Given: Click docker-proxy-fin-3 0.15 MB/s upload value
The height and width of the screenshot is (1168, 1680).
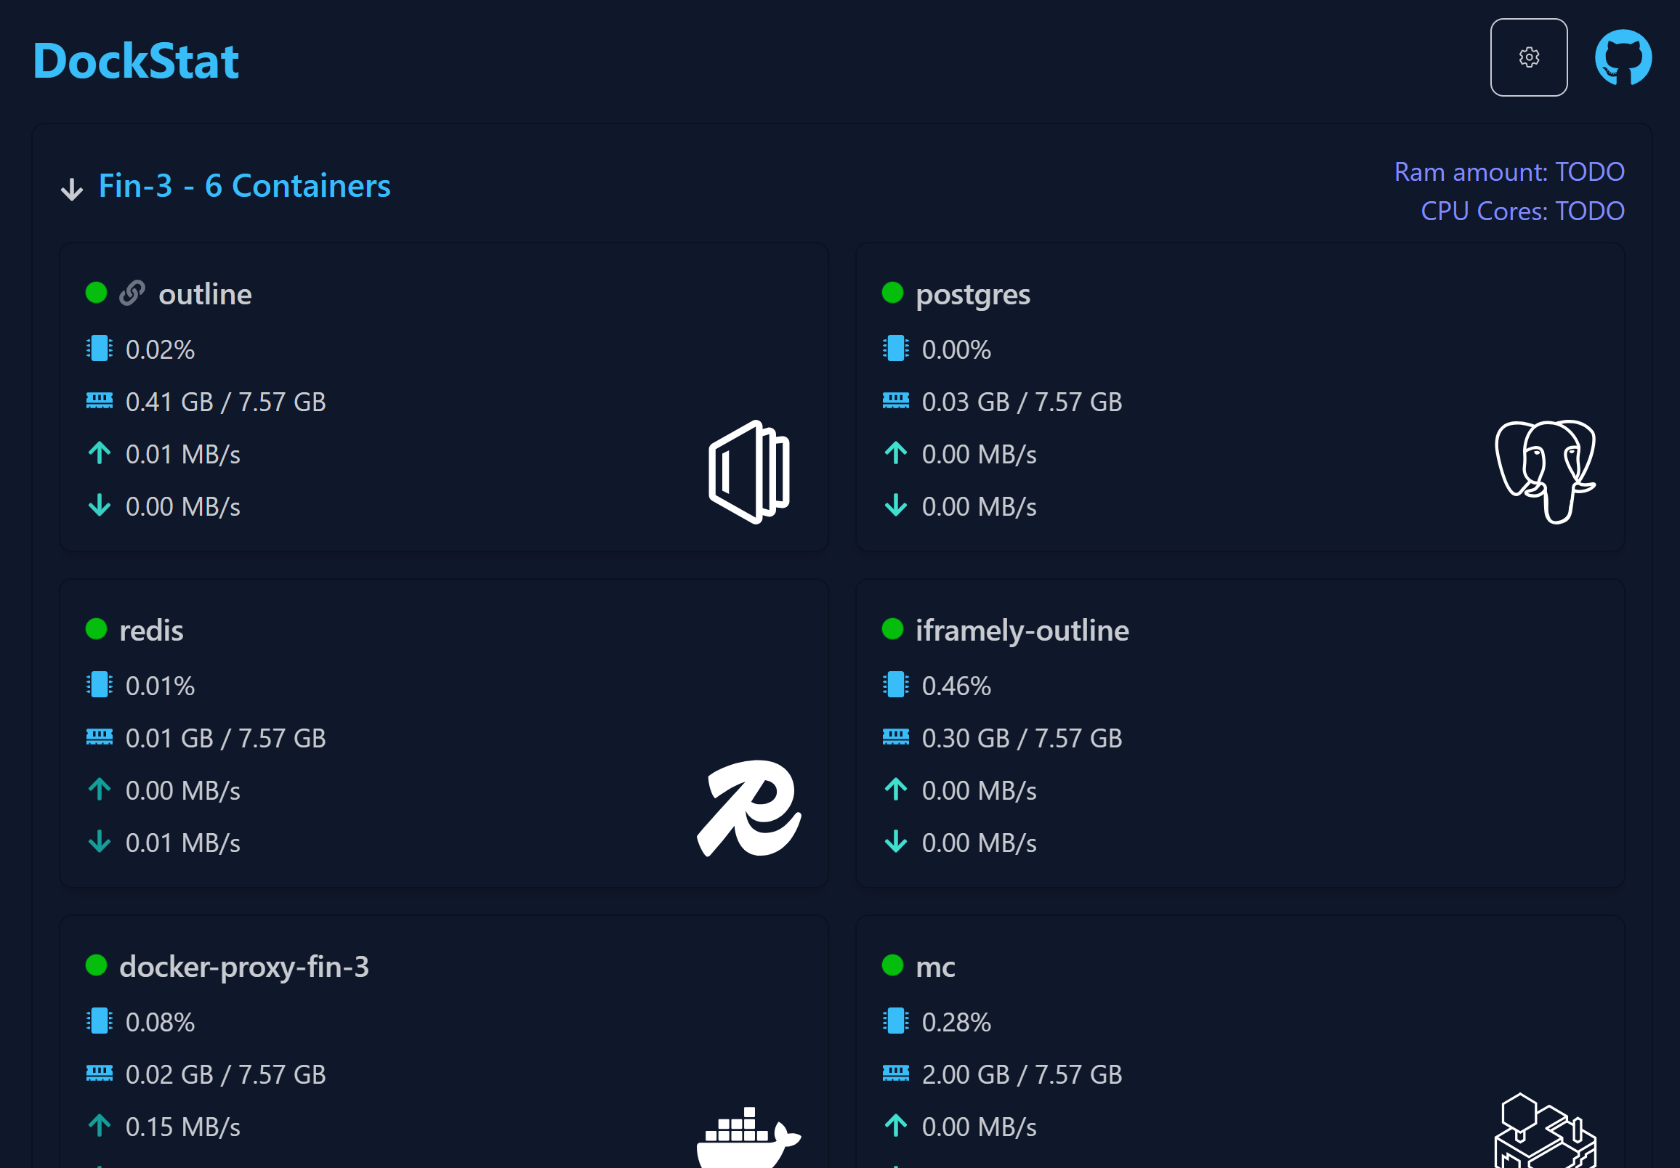Looking at the screenshot, I should (x=183, y=1127).
